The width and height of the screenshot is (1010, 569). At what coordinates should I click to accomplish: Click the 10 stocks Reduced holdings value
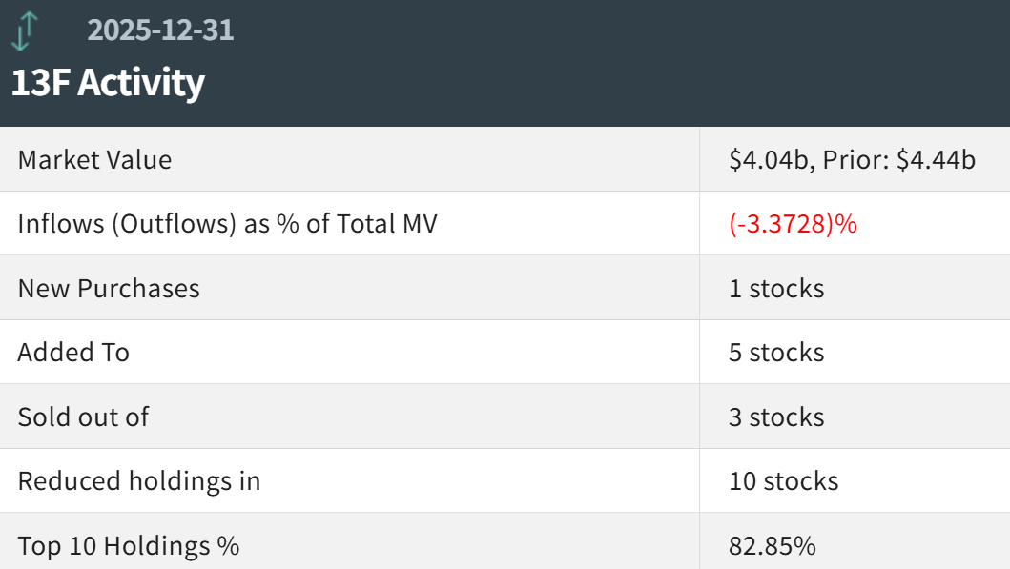coord(784,480)
